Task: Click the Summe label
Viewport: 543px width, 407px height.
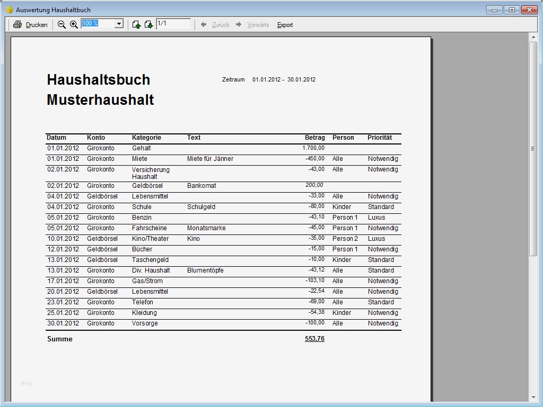Action: click(x=59, y=339)
